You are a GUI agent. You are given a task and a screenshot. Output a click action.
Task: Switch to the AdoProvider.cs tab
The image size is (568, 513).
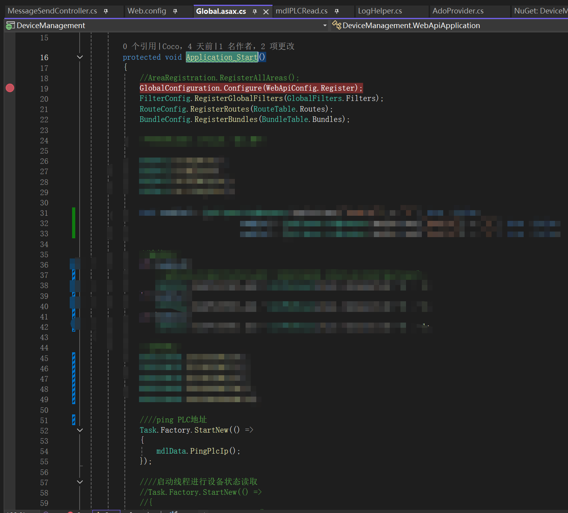[x=458, y=11]
